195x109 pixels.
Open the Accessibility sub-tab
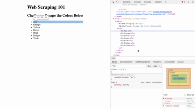coord(169,62)
